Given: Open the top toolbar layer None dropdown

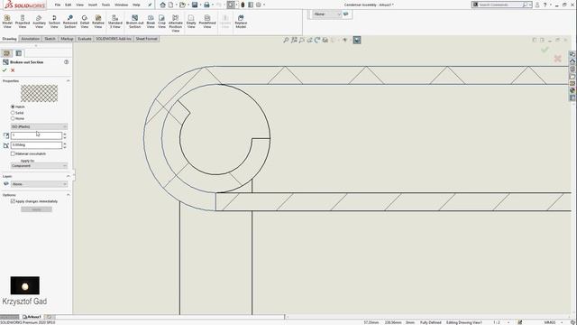Looking at the screenshot, I should pyautogui.click(x=327, y=14).
